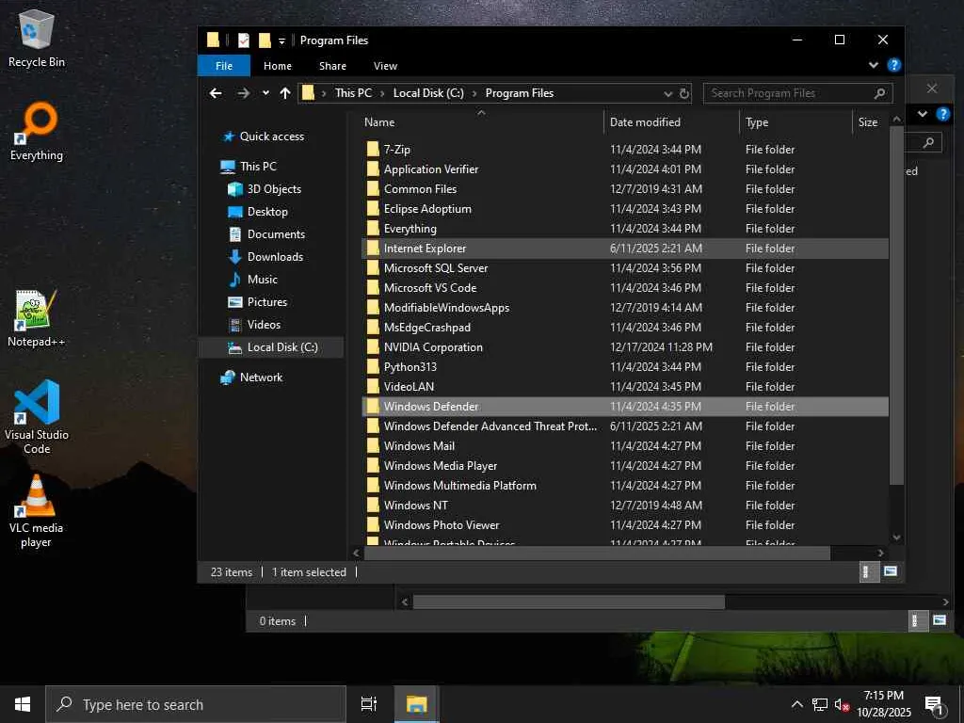
Task: Open recent locations dropdown arrow
Action: pyautogui.click(x=265, y=93)
